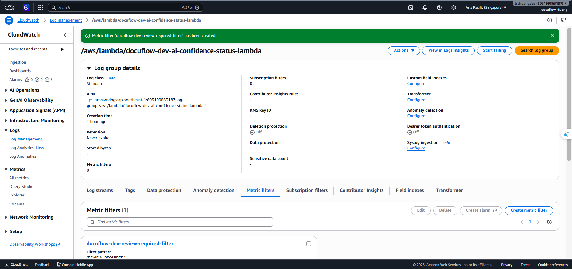The height and width of the screenshot is (269, 572).
Task: Switch to the Tags tab
Action: tap(130, 190)
